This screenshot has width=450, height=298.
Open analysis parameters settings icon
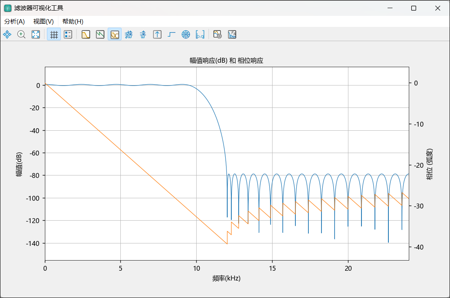click(217, 35)
